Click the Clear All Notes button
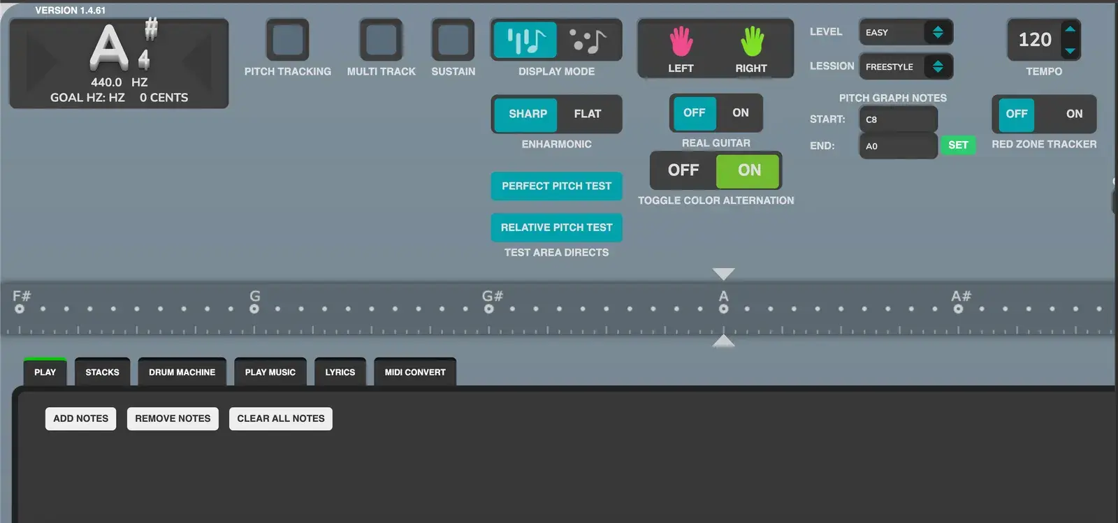The image size is (1118, 523). [281, 419]
